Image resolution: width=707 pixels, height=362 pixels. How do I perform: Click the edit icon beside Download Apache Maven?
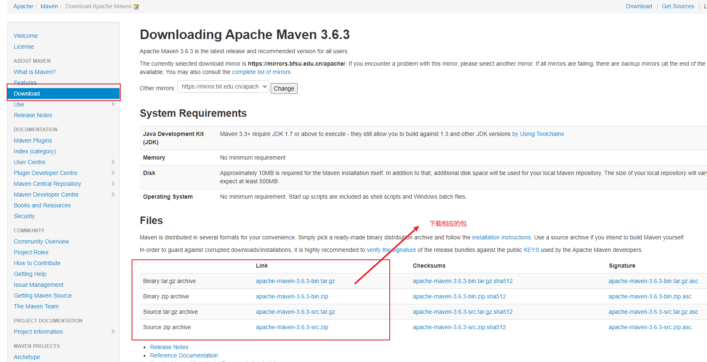pyautogui.click(x=136, y=7)
